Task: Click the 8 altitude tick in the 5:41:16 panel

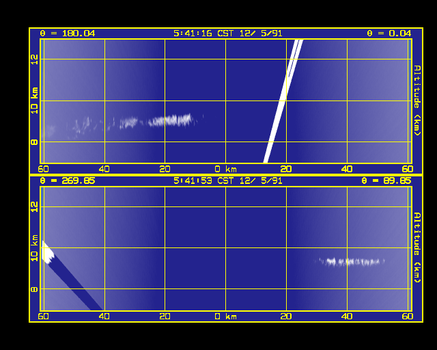Action: pyautogui.click(x=34, y=142)
